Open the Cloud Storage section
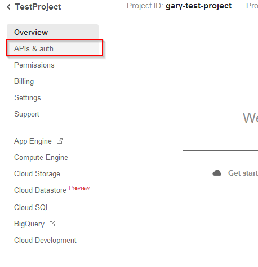Image resolution: width=258 pixels, height=267 pixels. point(37,174)
